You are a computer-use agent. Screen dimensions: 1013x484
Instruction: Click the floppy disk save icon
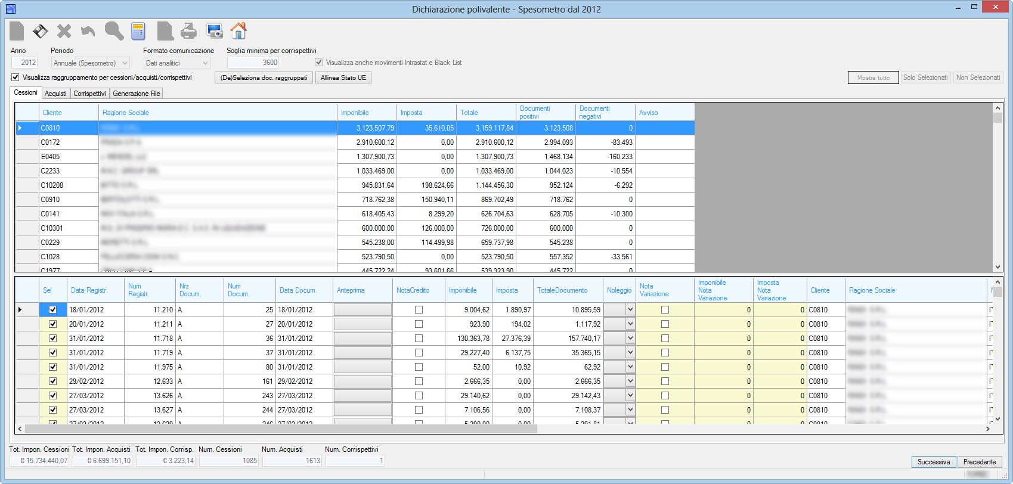pyautogui.click(x=39, y=30)
